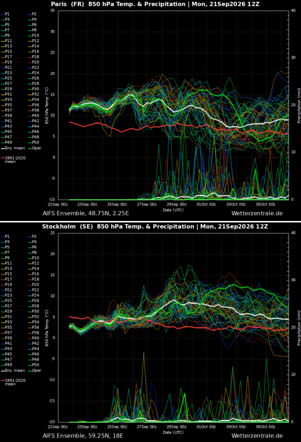This screenshot has width=301, height=442.
Task: Select legend entry P4 in Stockholm chart
Action: [x=32, y=242]
